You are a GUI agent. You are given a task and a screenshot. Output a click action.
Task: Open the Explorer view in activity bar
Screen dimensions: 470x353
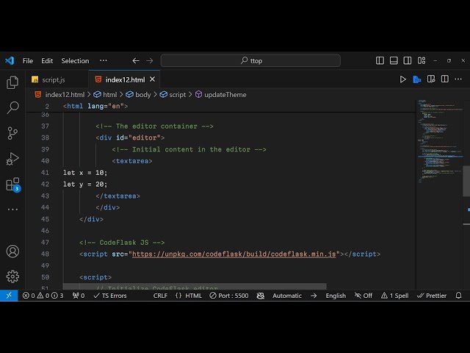click(x=12, y=82)
